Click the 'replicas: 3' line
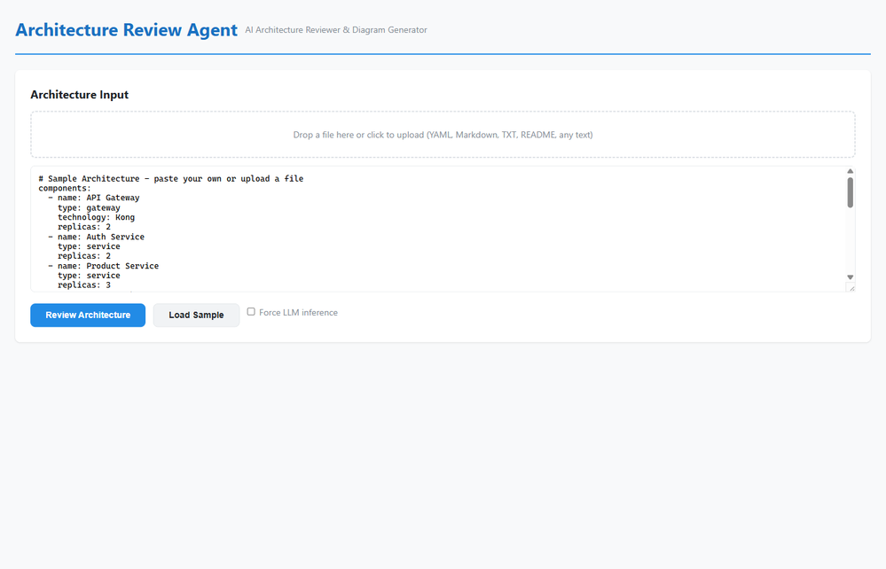Screen dimensions: 886x569 (84, 285)
